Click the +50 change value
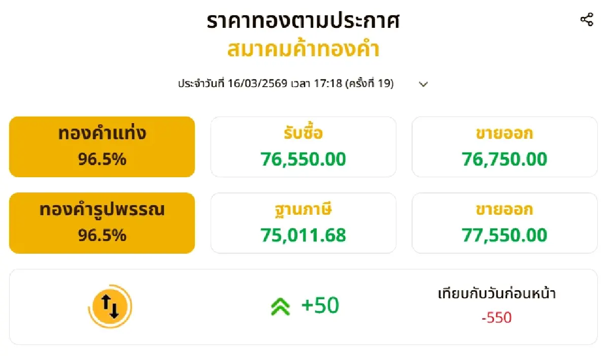The width and height of the screenshot is (609, 356). pos(318,305)
